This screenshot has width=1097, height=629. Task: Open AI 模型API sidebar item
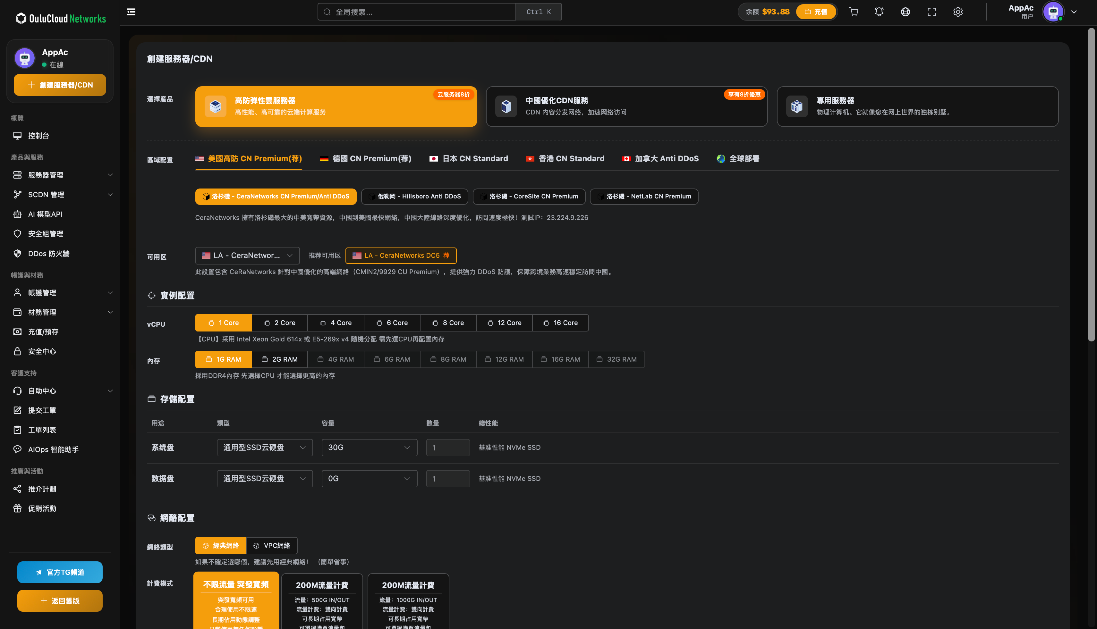(60, 214)
